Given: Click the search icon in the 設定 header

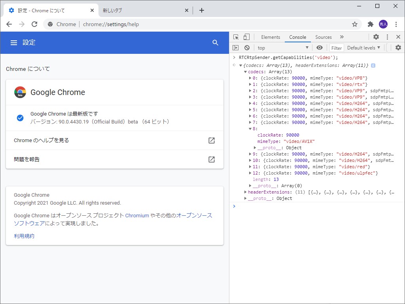Looking at the screenshot, I should tap(216, 42).
